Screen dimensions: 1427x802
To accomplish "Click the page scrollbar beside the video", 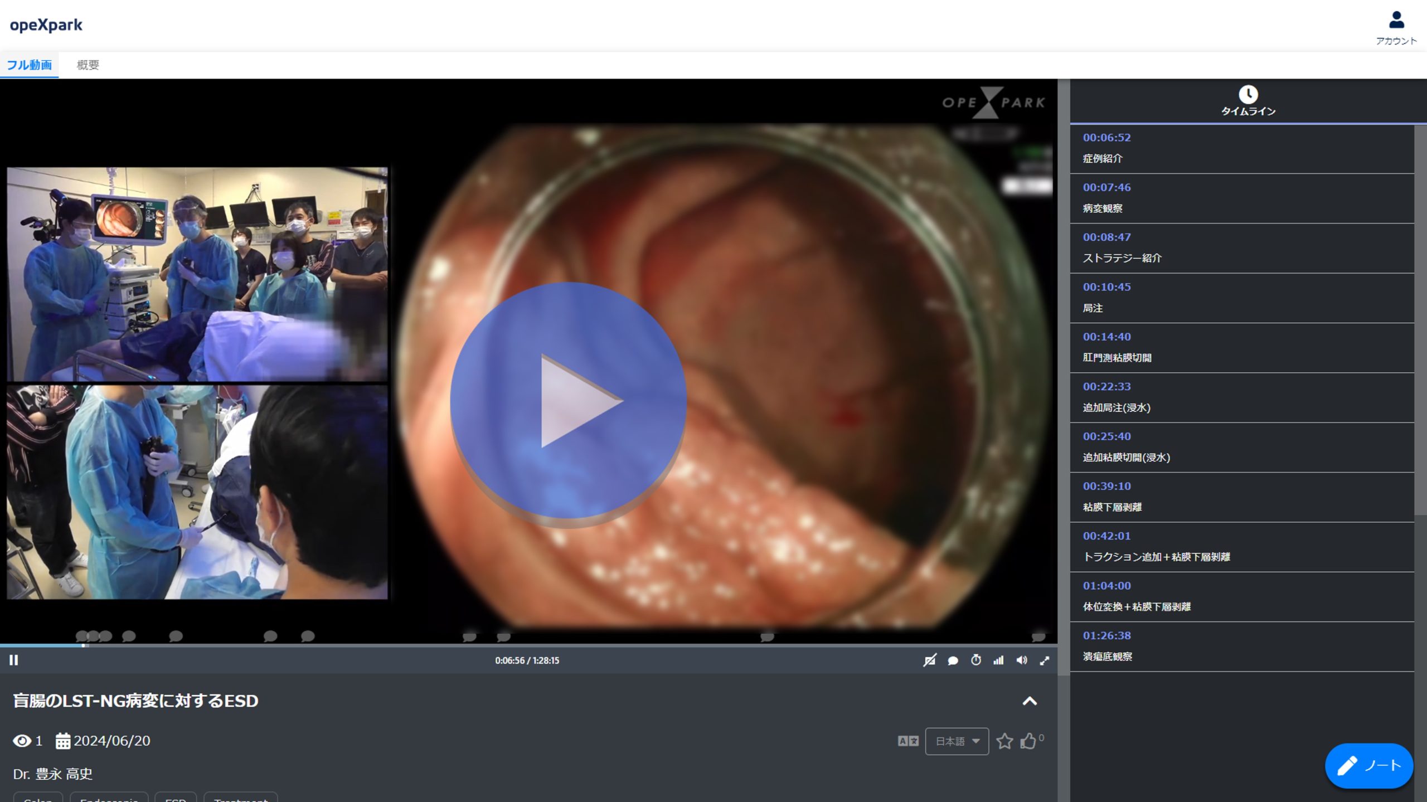I will click(1064, 377).
